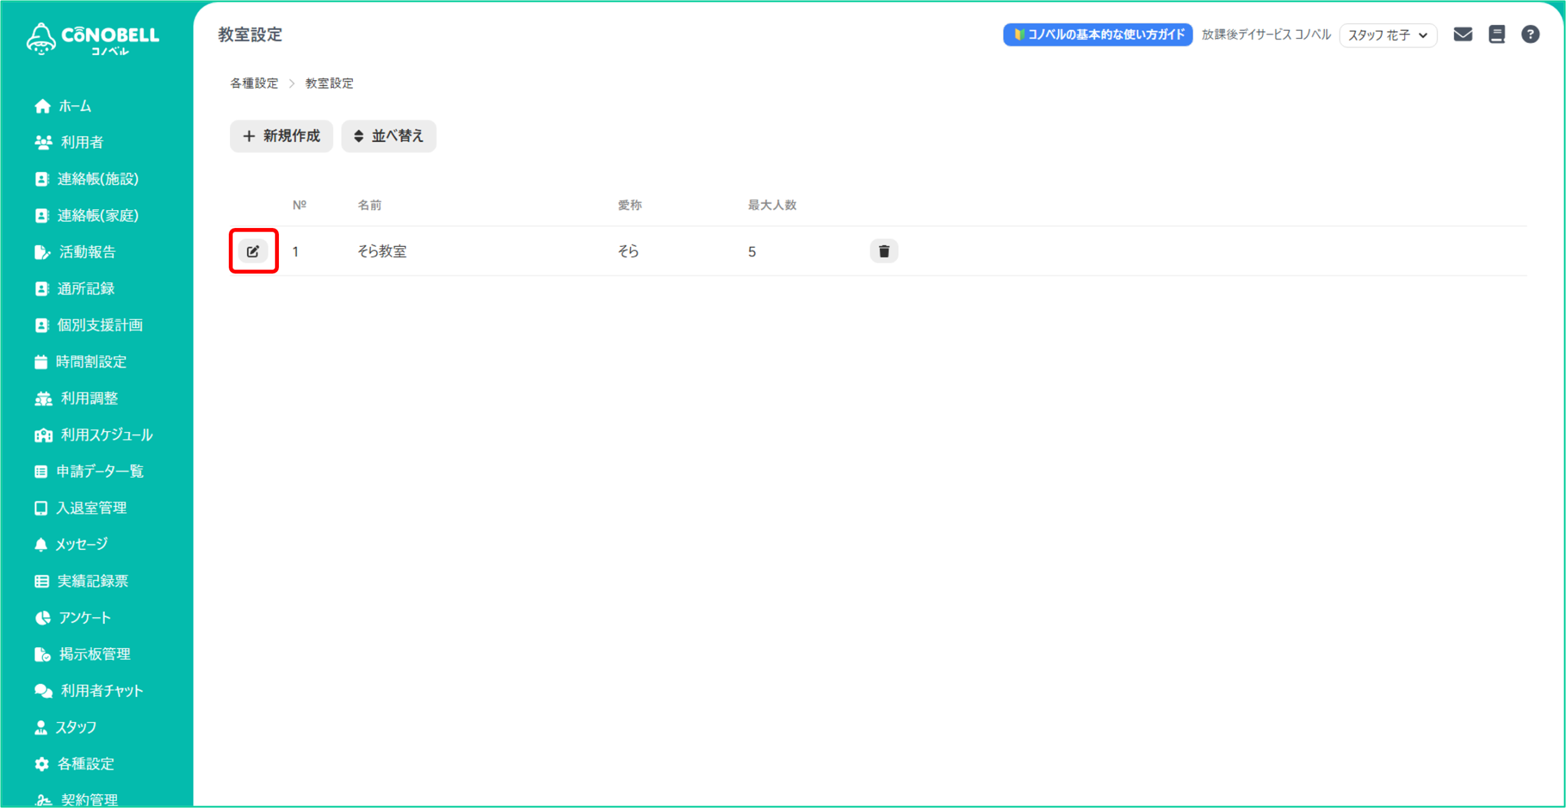Click the そら教室 name cell
Screen dimensions: 1566x808
tap(382, 251)
